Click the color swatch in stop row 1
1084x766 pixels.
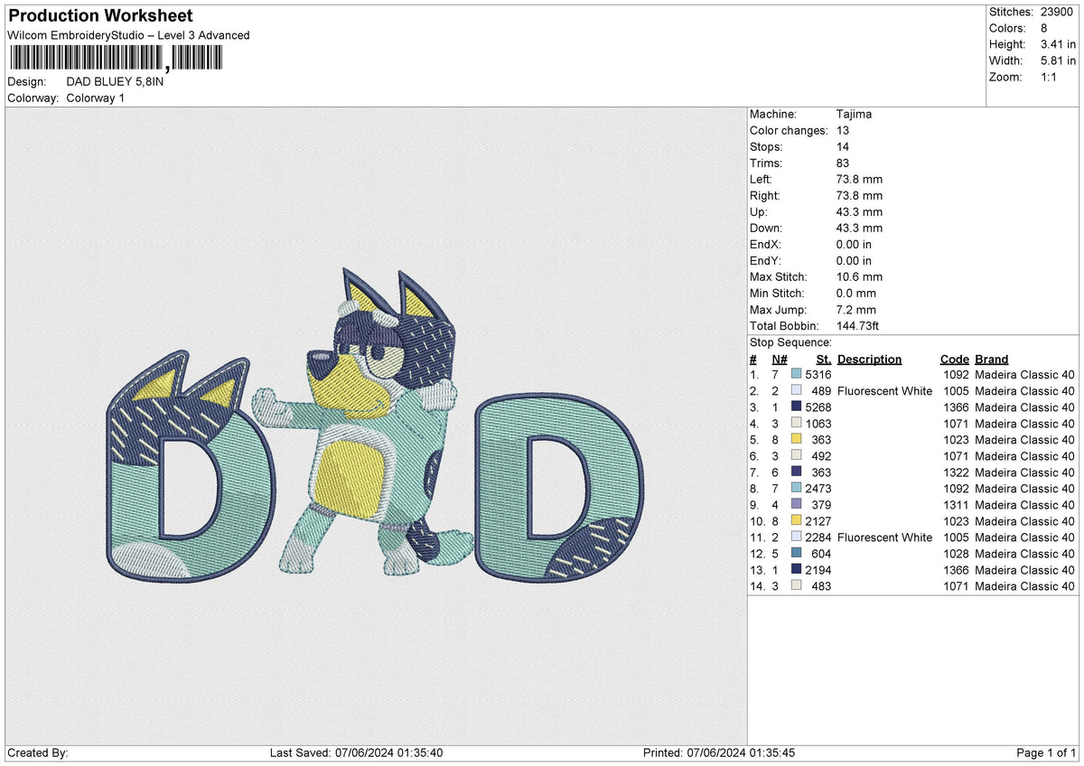click(x=796, y=375)
